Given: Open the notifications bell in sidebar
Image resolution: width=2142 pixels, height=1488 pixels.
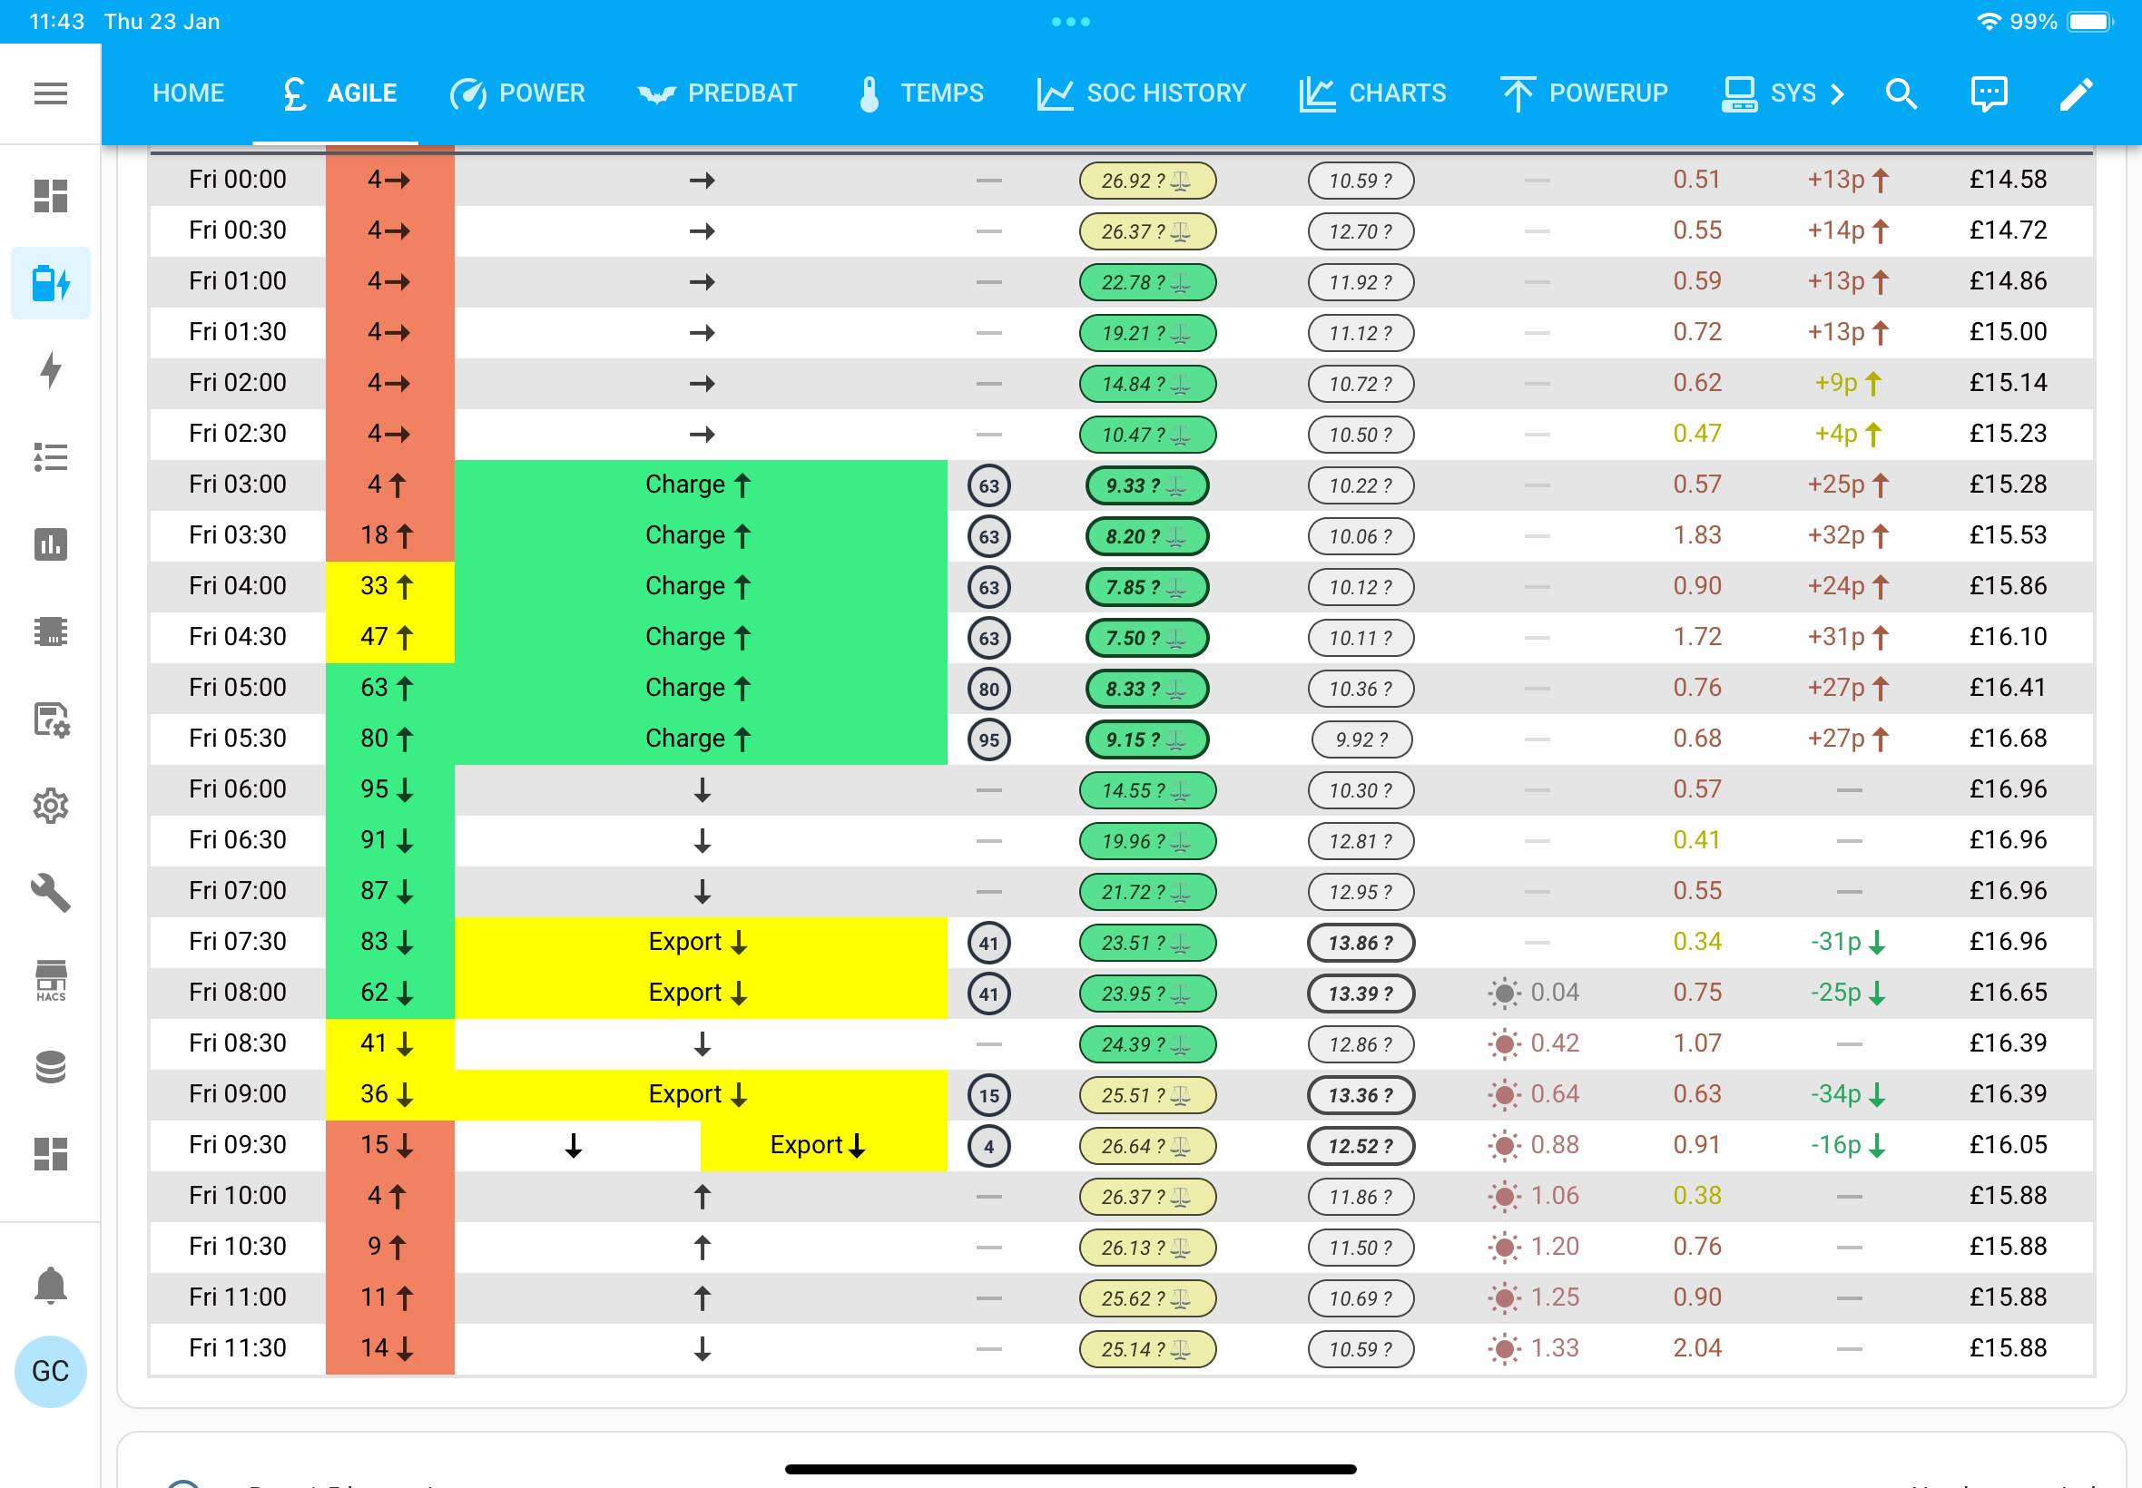Looking at the screenshot, I should [50, 1286].
